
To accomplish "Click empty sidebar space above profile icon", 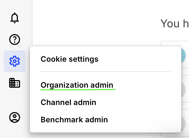I will tap(15, 100).
